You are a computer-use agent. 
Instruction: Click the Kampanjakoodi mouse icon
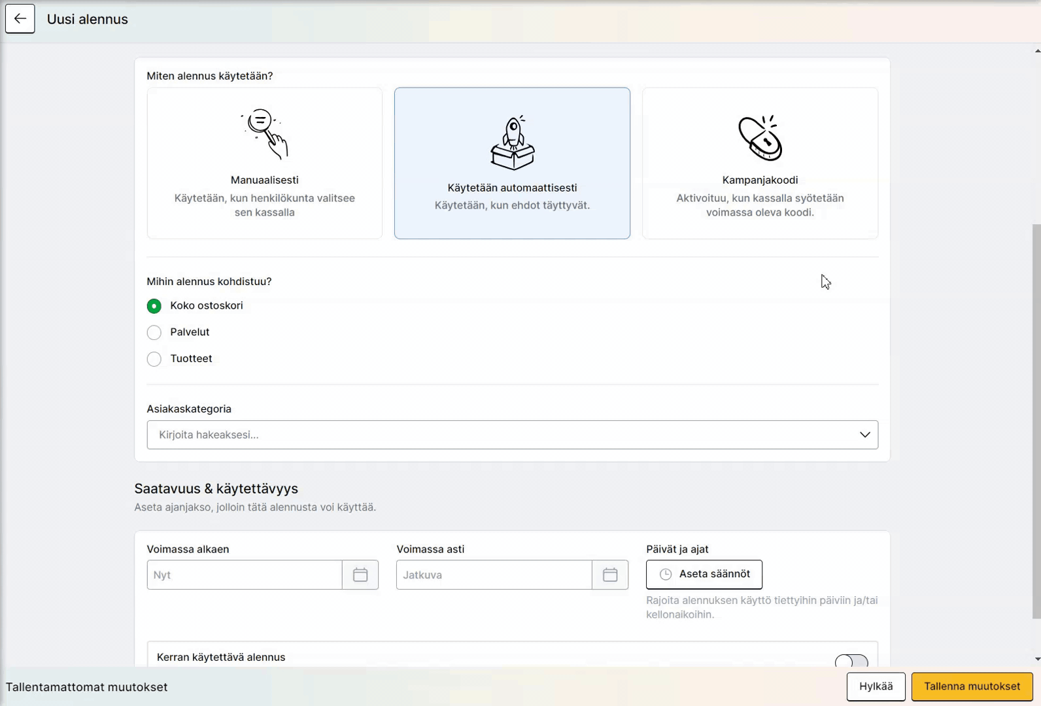click(760, 138)
